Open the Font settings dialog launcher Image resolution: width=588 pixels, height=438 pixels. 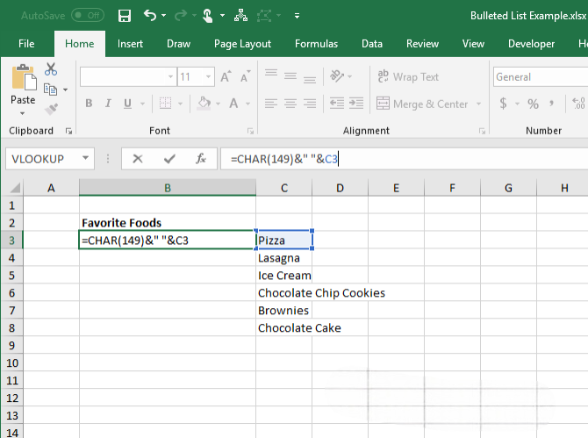tap(250, 131)
